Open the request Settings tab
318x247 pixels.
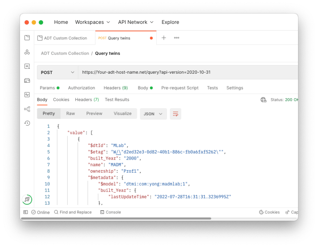point(235,88)
